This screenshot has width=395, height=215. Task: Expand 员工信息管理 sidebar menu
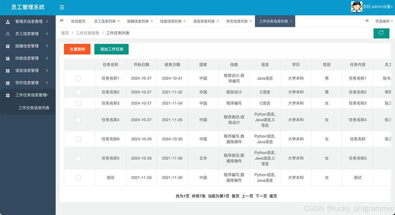[28, 34]
